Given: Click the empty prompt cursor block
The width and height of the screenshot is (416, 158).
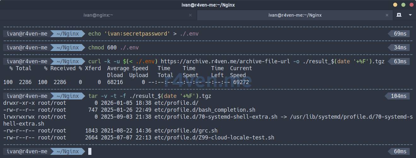Looking at the screenshot, I should click(x=90, y=151).
